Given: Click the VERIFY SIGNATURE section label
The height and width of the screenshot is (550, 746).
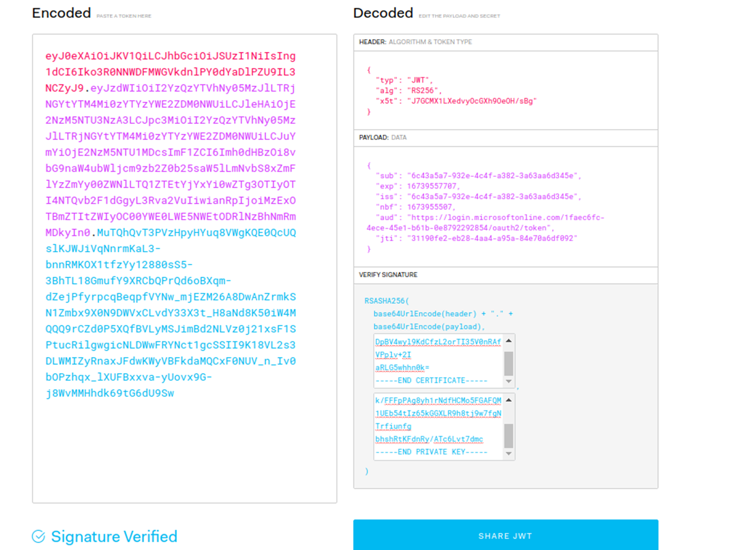Looking at the screenshot, I should 388,275.
